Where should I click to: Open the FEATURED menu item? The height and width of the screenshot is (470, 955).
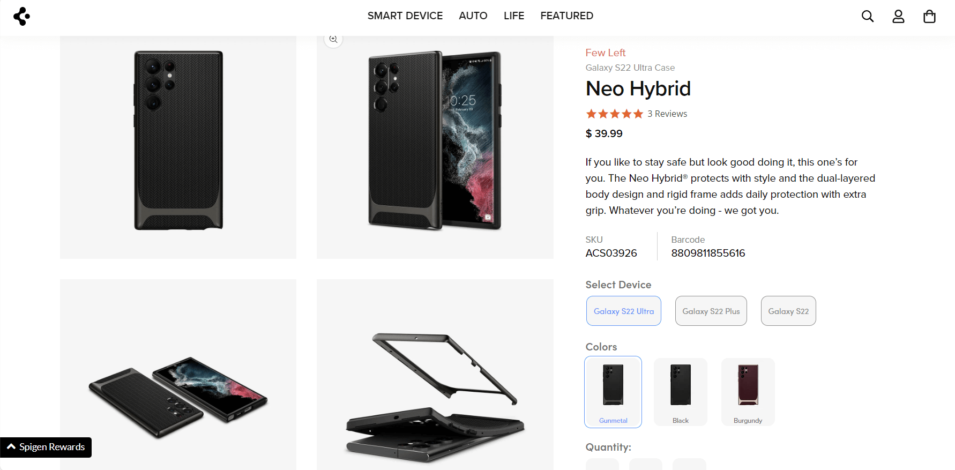pyautogui.click(x=566, y=16)
